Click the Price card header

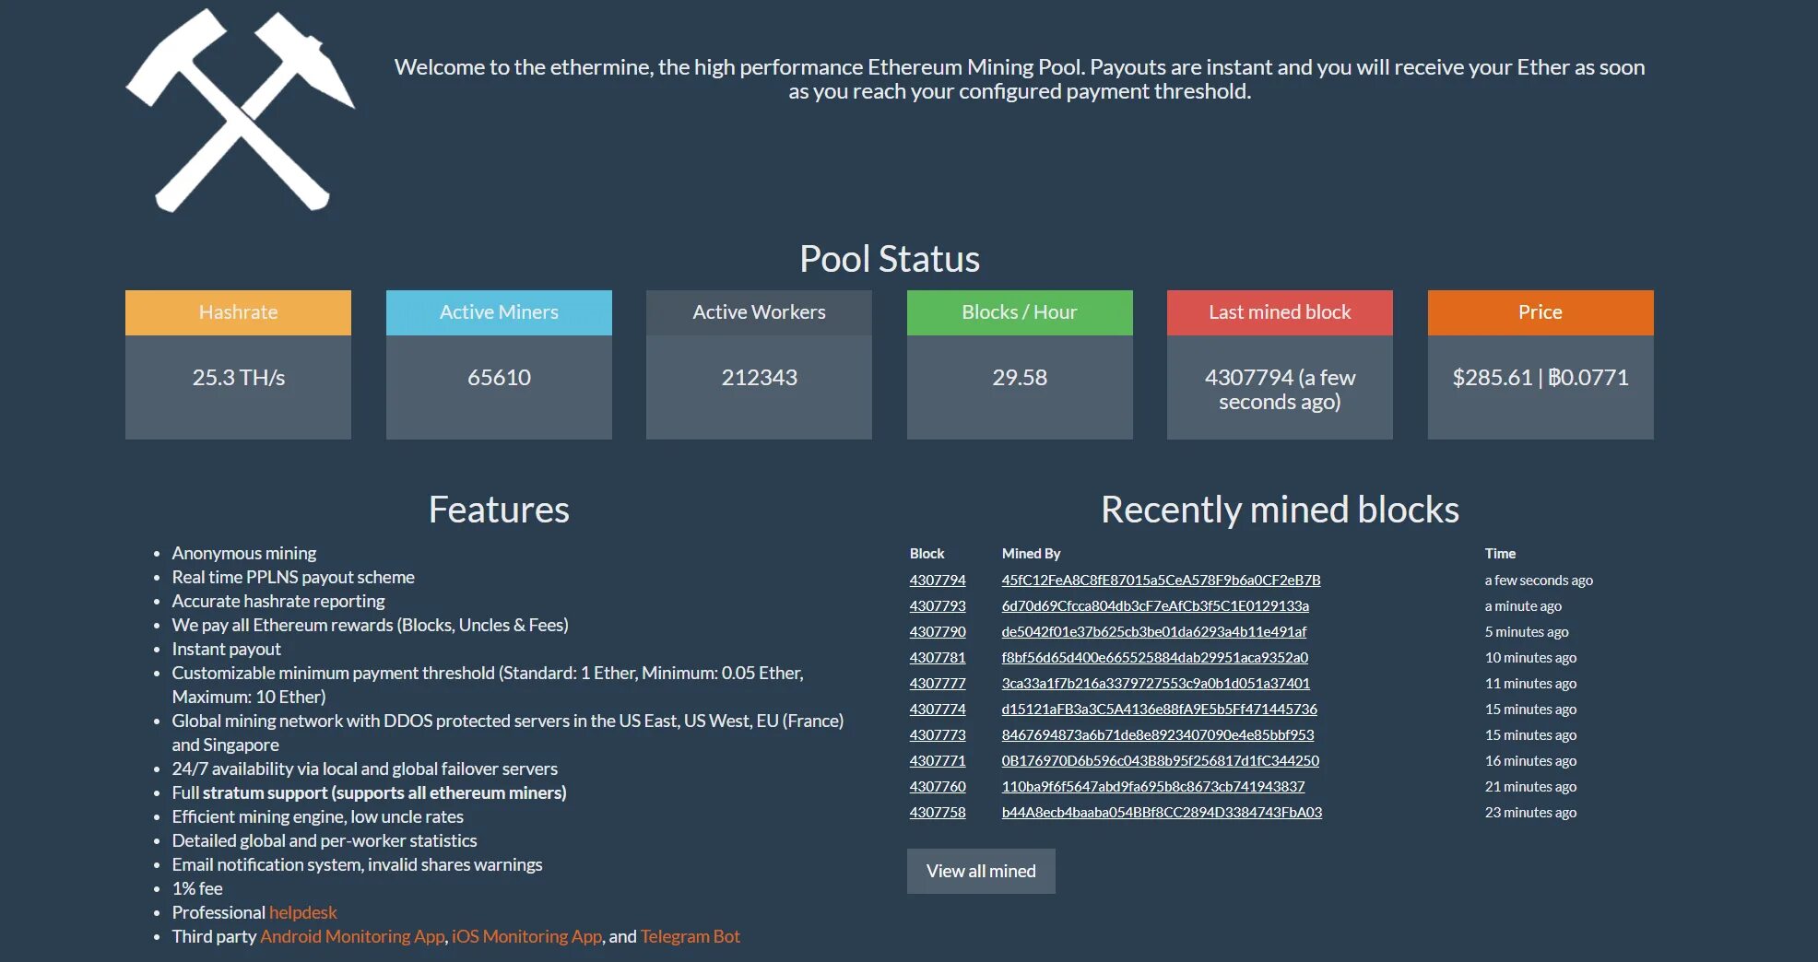[x=1541, y=312]
